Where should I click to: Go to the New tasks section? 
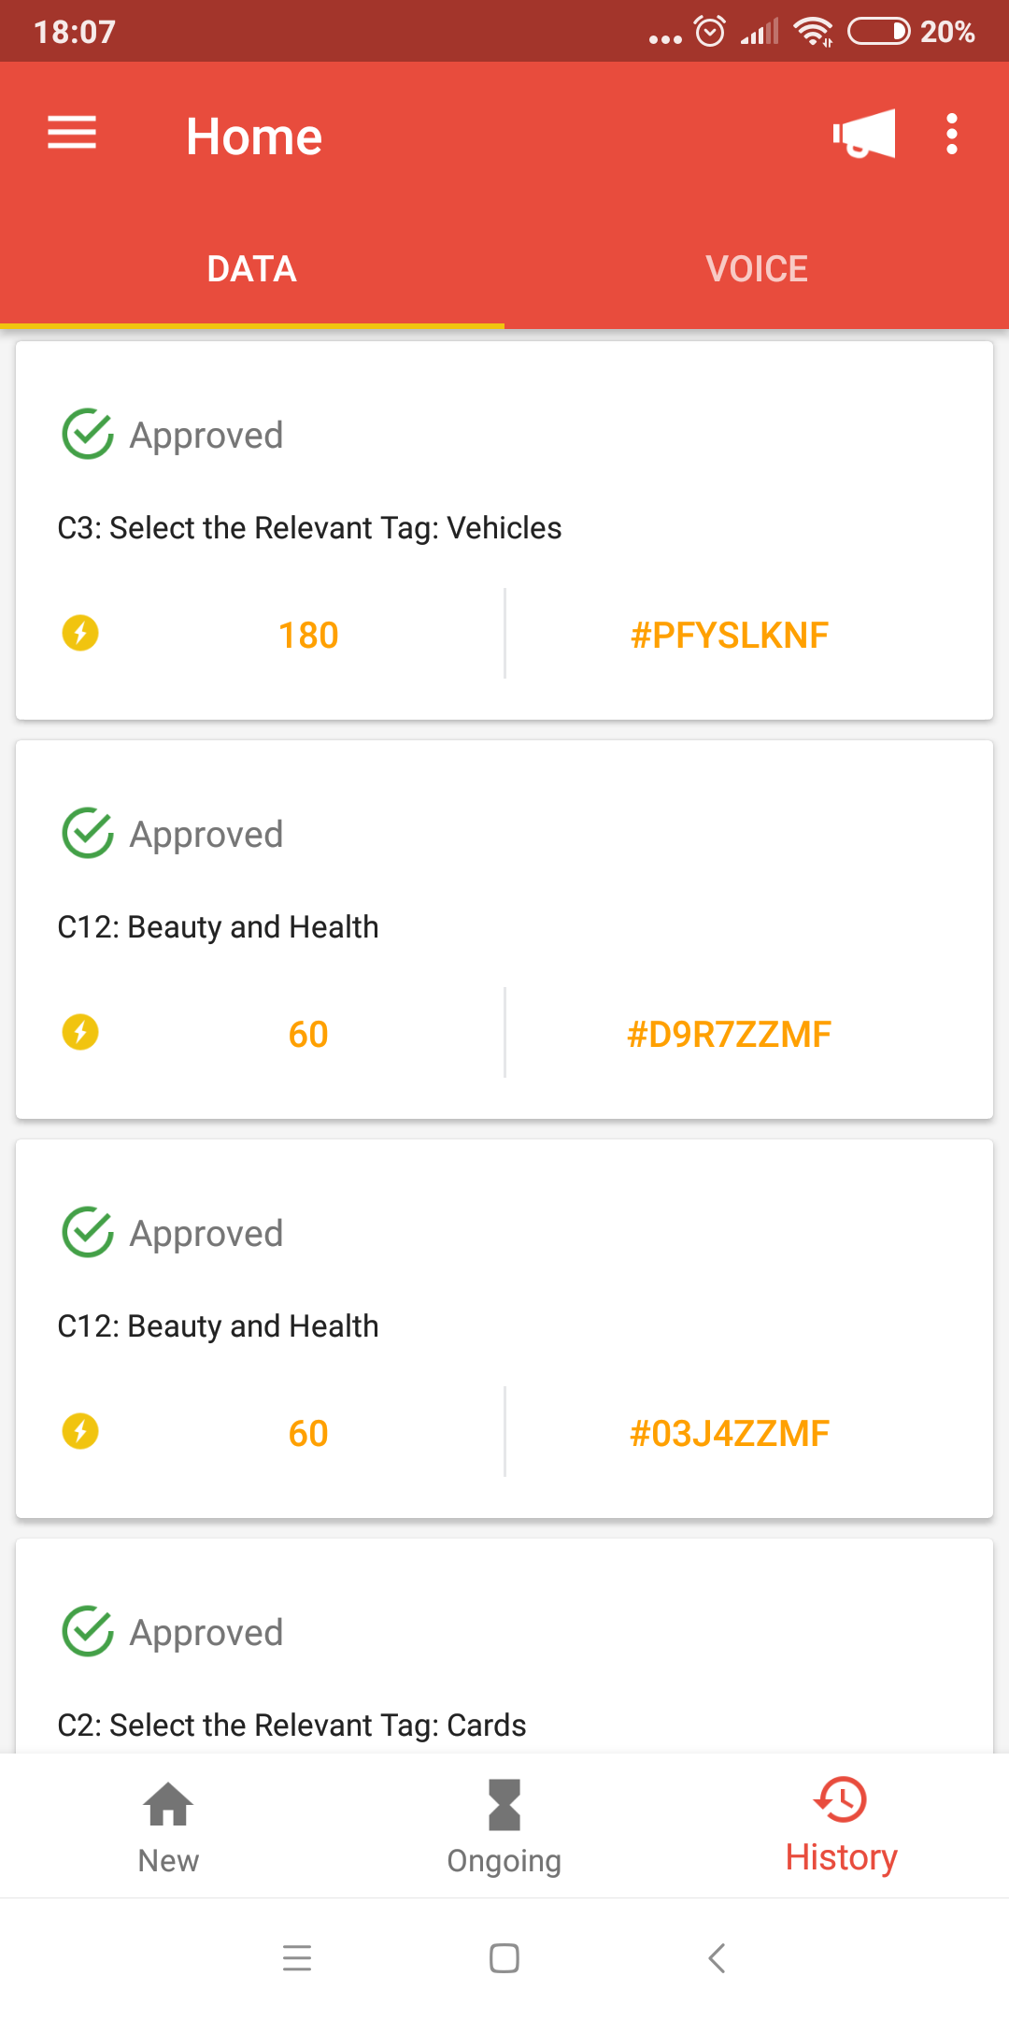point(168,1826)
